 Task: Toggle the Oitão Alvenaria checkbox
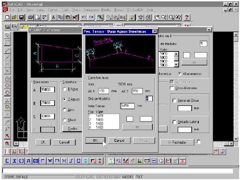[x=172, y=88]
